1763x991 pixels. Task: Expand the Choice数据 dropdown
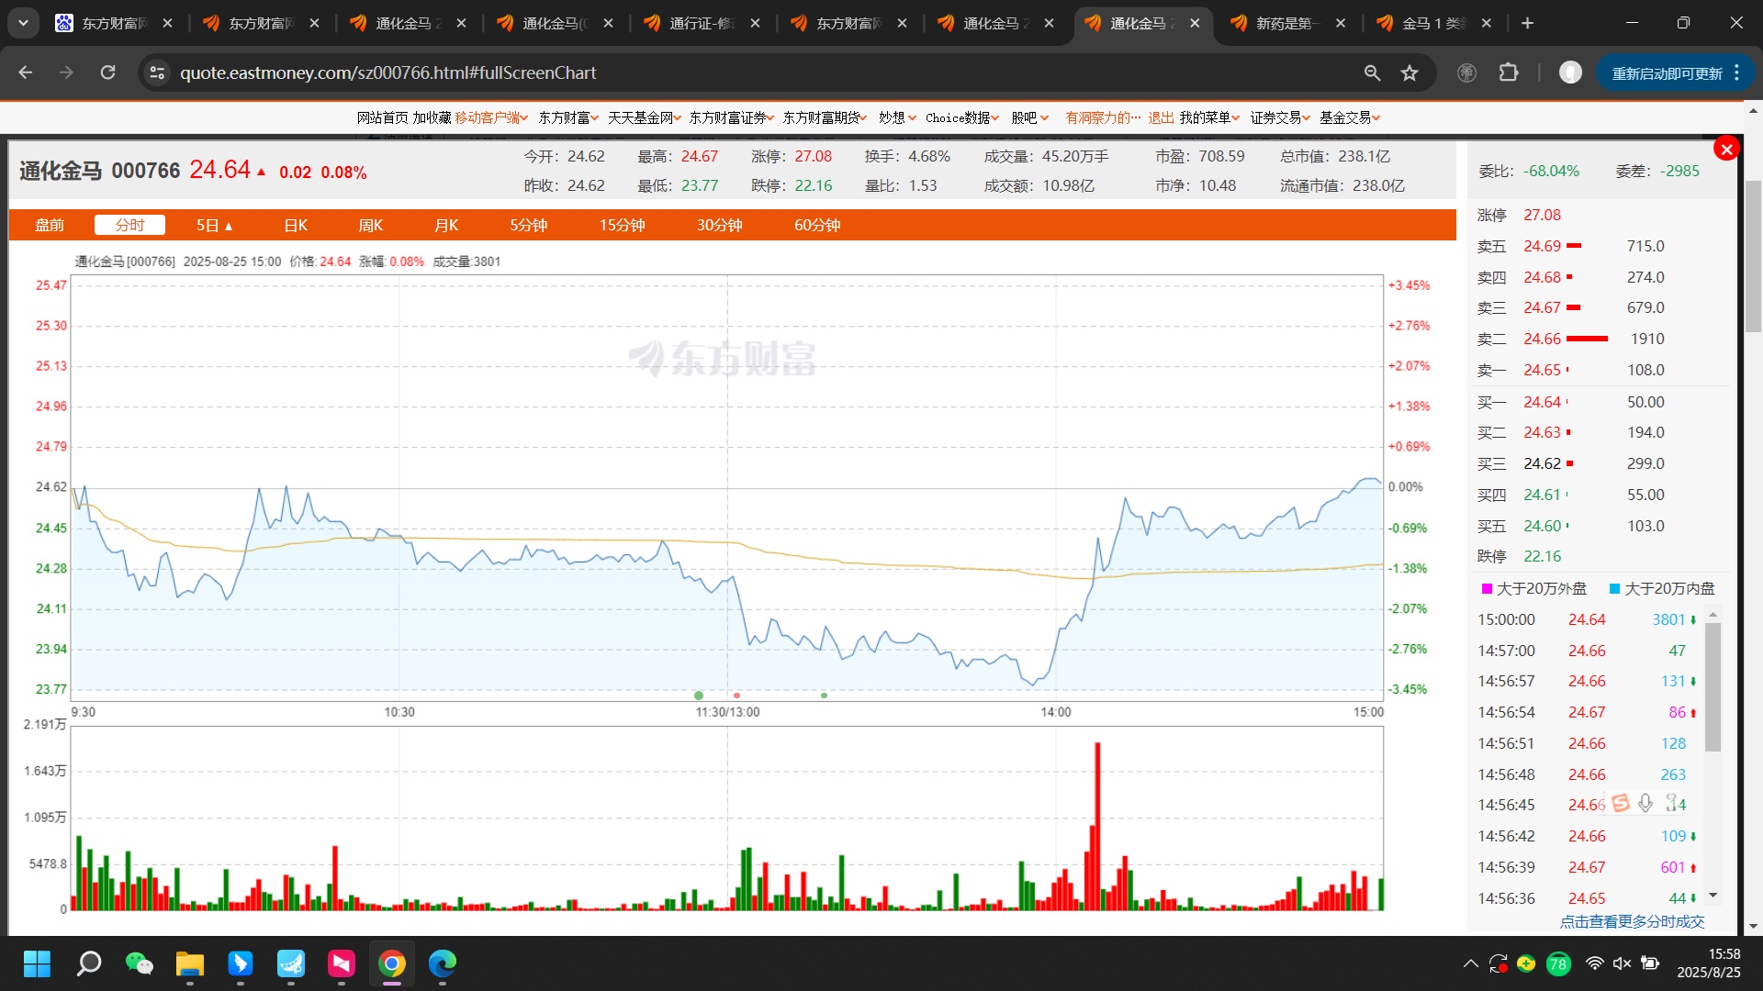point(962,117)
